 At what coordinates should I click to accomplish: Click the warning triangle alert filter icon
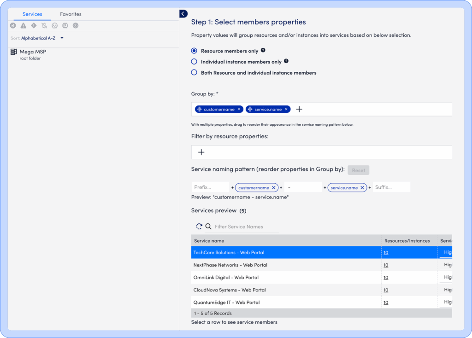click(23, 26)
